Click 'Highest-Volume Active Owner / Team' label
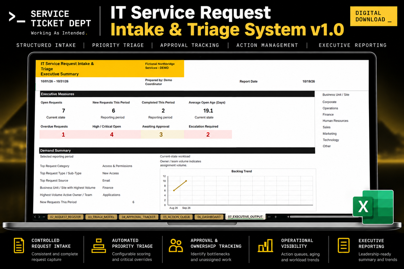 tap(66, 195)
